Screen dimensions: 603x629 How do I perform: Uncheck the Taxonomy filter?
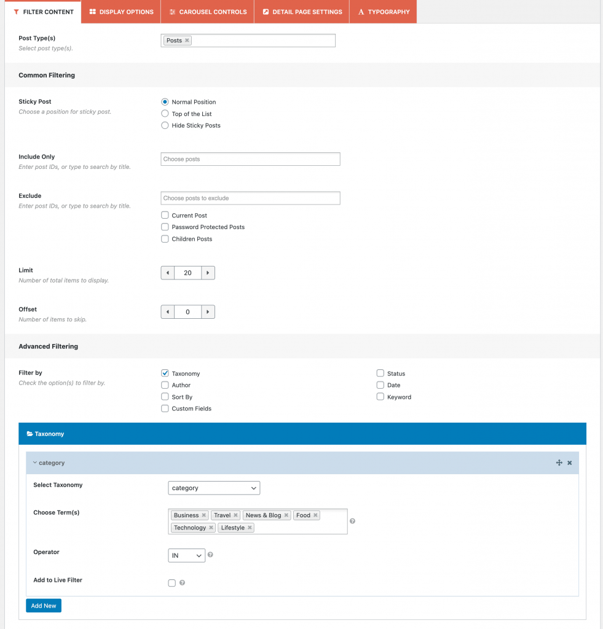pyautogui.click(x=165, y=373)
